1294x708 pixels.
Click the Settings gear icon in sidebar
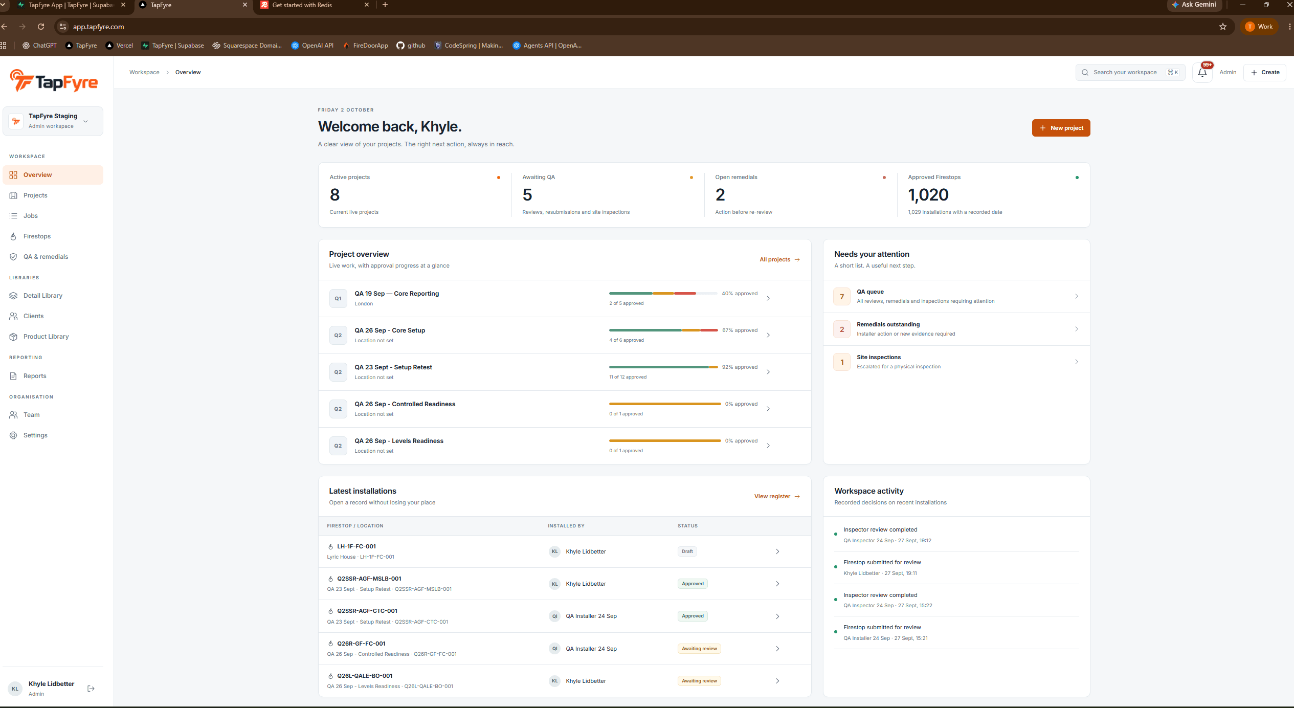click(13, 435)
